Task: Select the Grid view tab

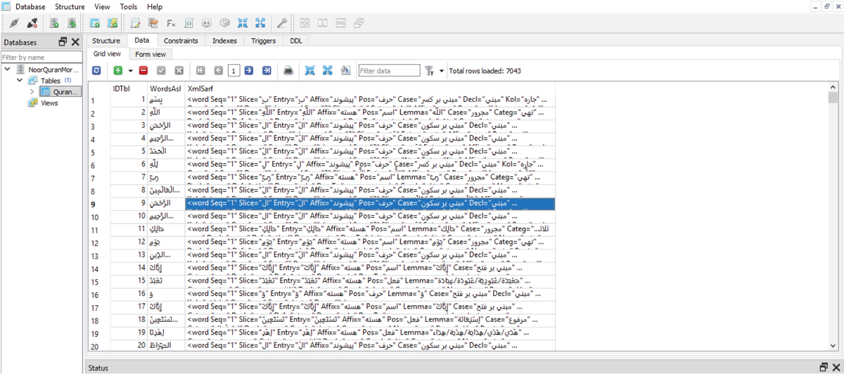Action: click(x=108, y=54)
